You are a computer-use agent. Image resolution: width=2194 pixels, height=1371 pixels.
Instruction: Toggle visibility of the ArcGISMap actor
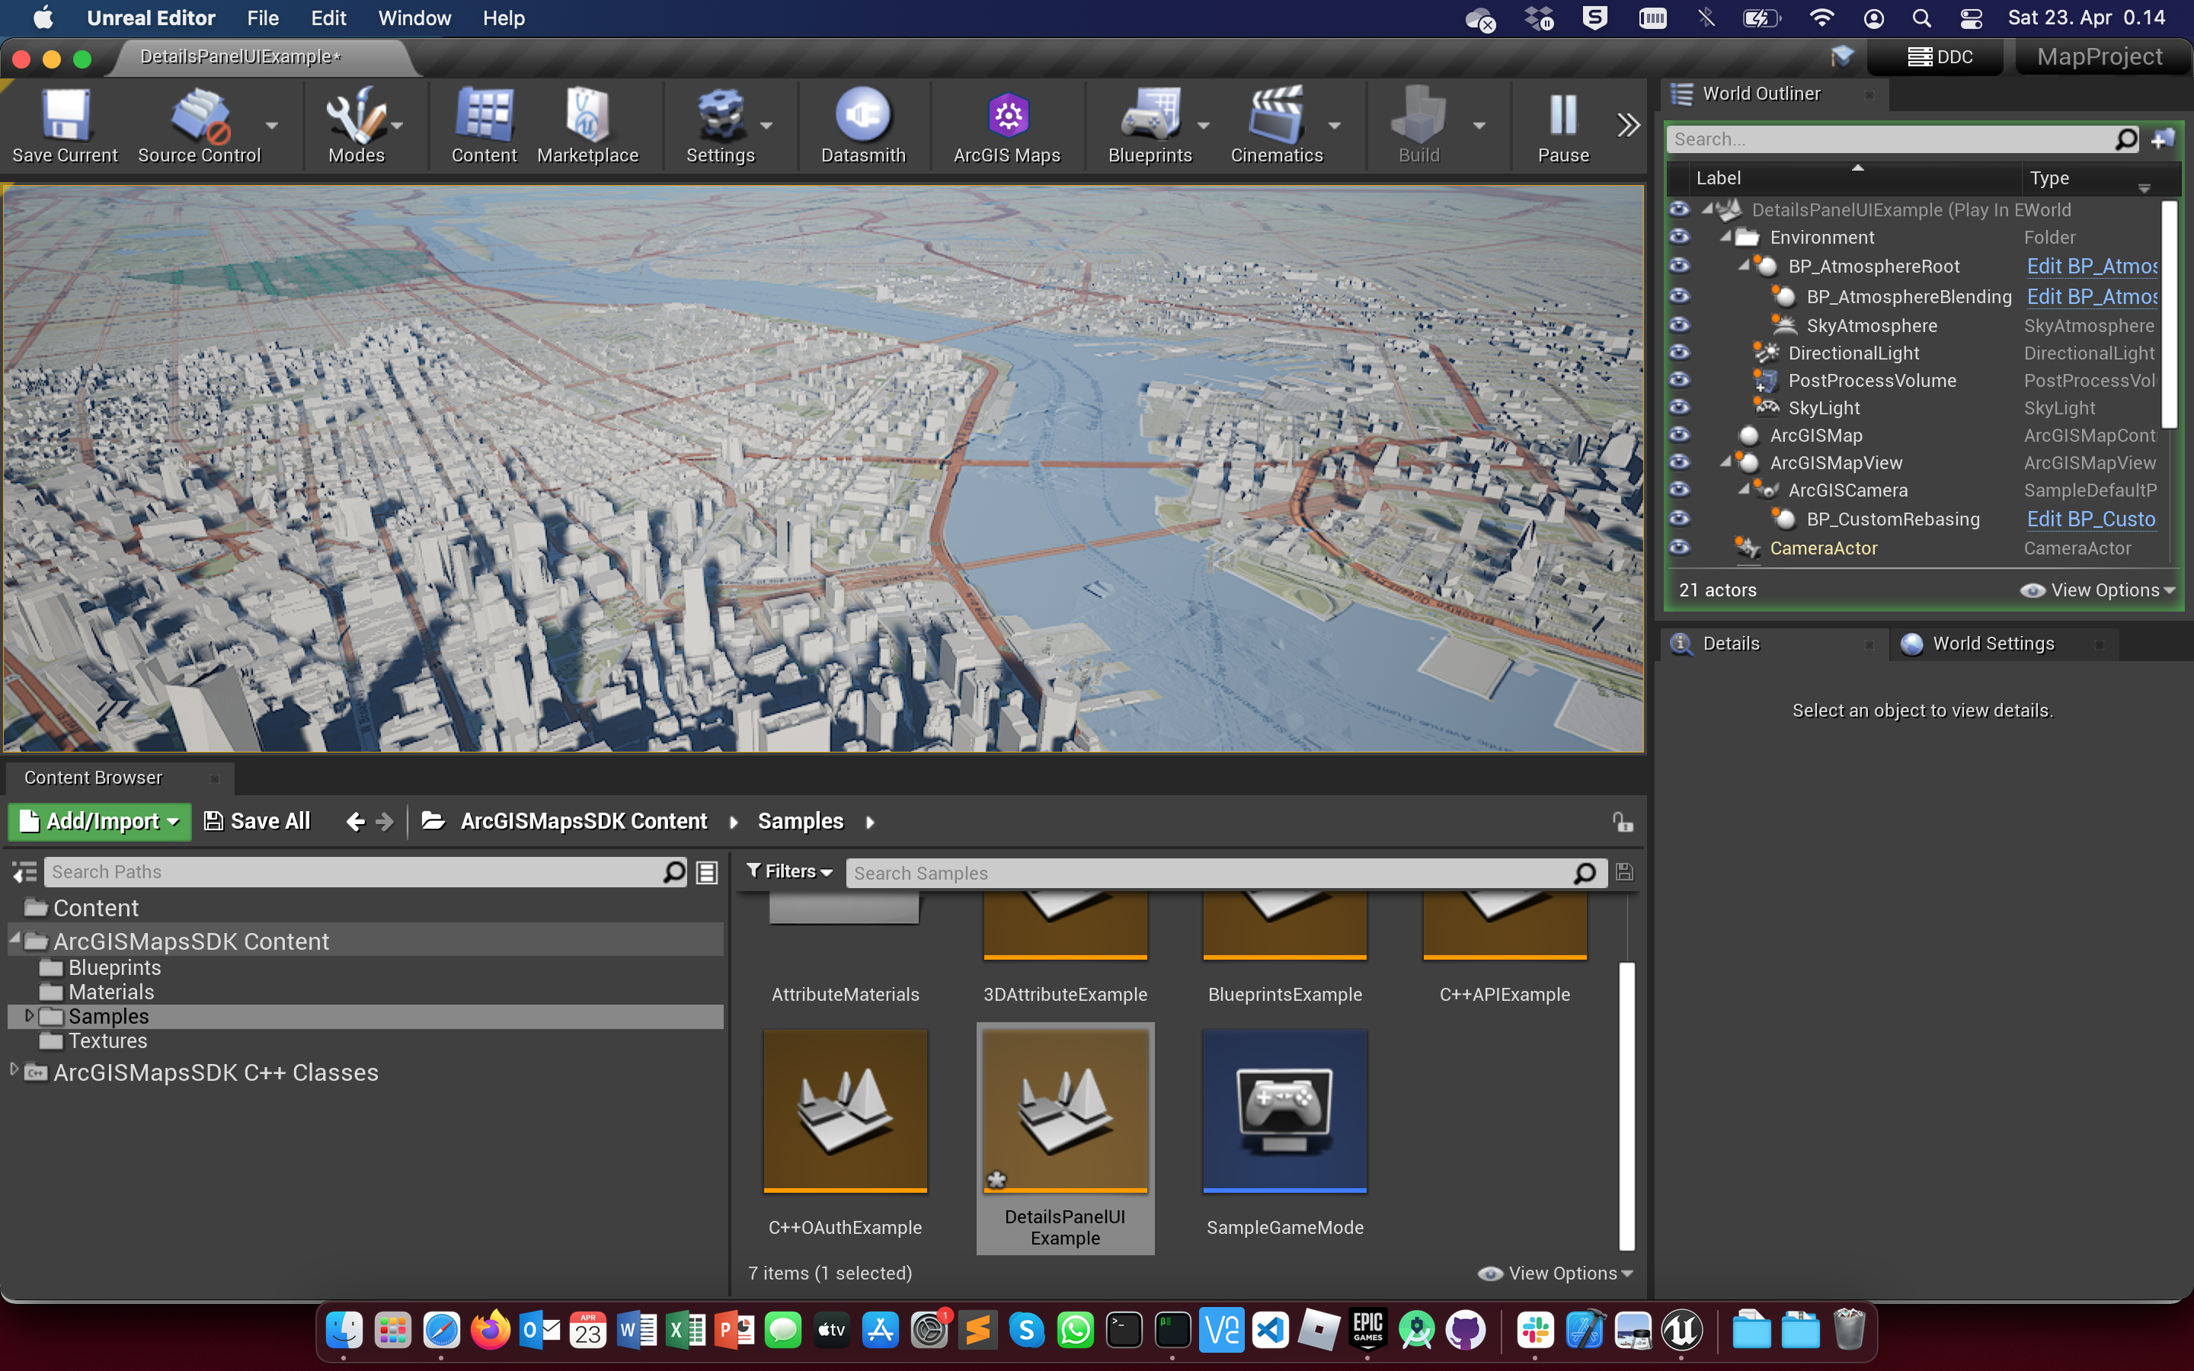pyautogui.click(x=1679, y=435)
